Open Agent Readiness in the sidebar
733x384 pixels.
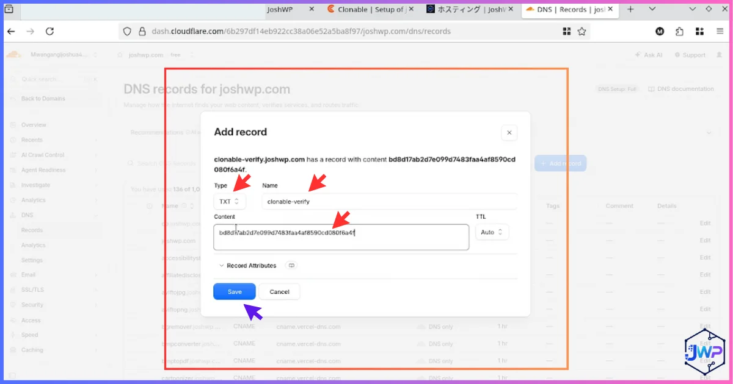(x=43, y=170)
